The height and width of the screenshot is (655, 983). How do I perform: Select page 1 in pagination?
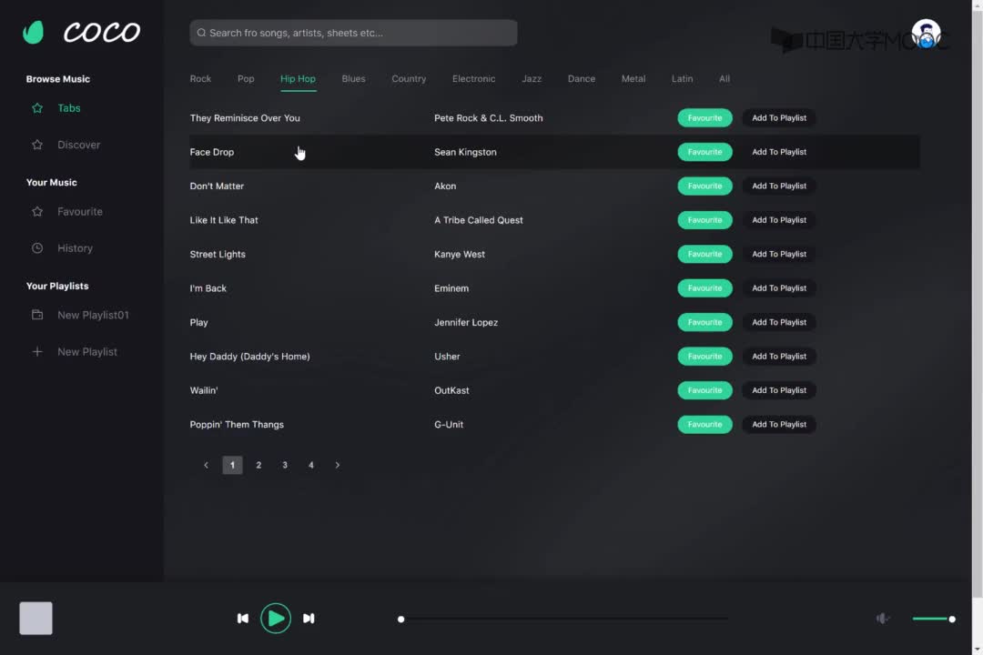pyautogui.click(x=233, y=465)
